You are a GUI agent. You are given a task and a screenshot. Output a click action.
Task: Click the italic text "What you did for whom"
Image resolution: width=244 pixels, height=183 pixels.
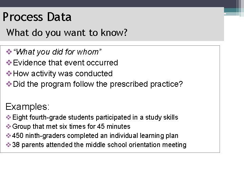click(x=57, y=52)
